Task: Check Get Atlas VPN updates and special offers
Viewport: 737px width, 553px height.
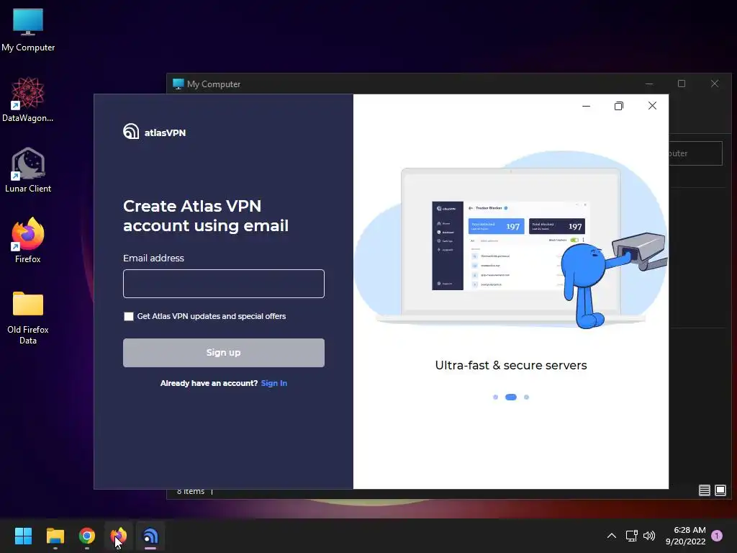Action: tap(129, 317)
